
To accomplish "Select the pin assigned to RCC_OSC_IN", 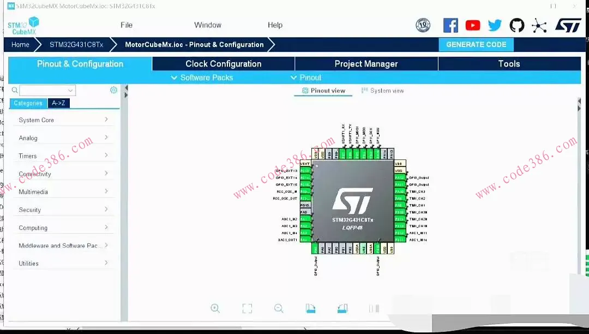I will point(306,192).
